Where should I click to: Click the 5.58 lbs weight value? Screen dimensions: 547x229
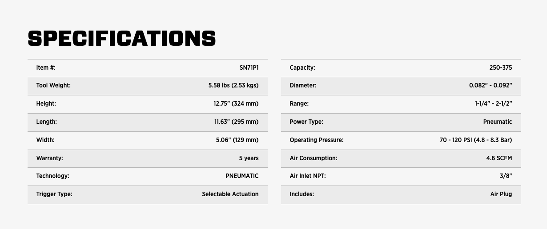point(233,86)
